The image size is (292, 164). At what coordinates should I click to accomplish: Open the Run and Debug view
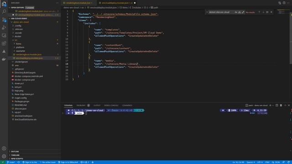[x=4, y=27]
